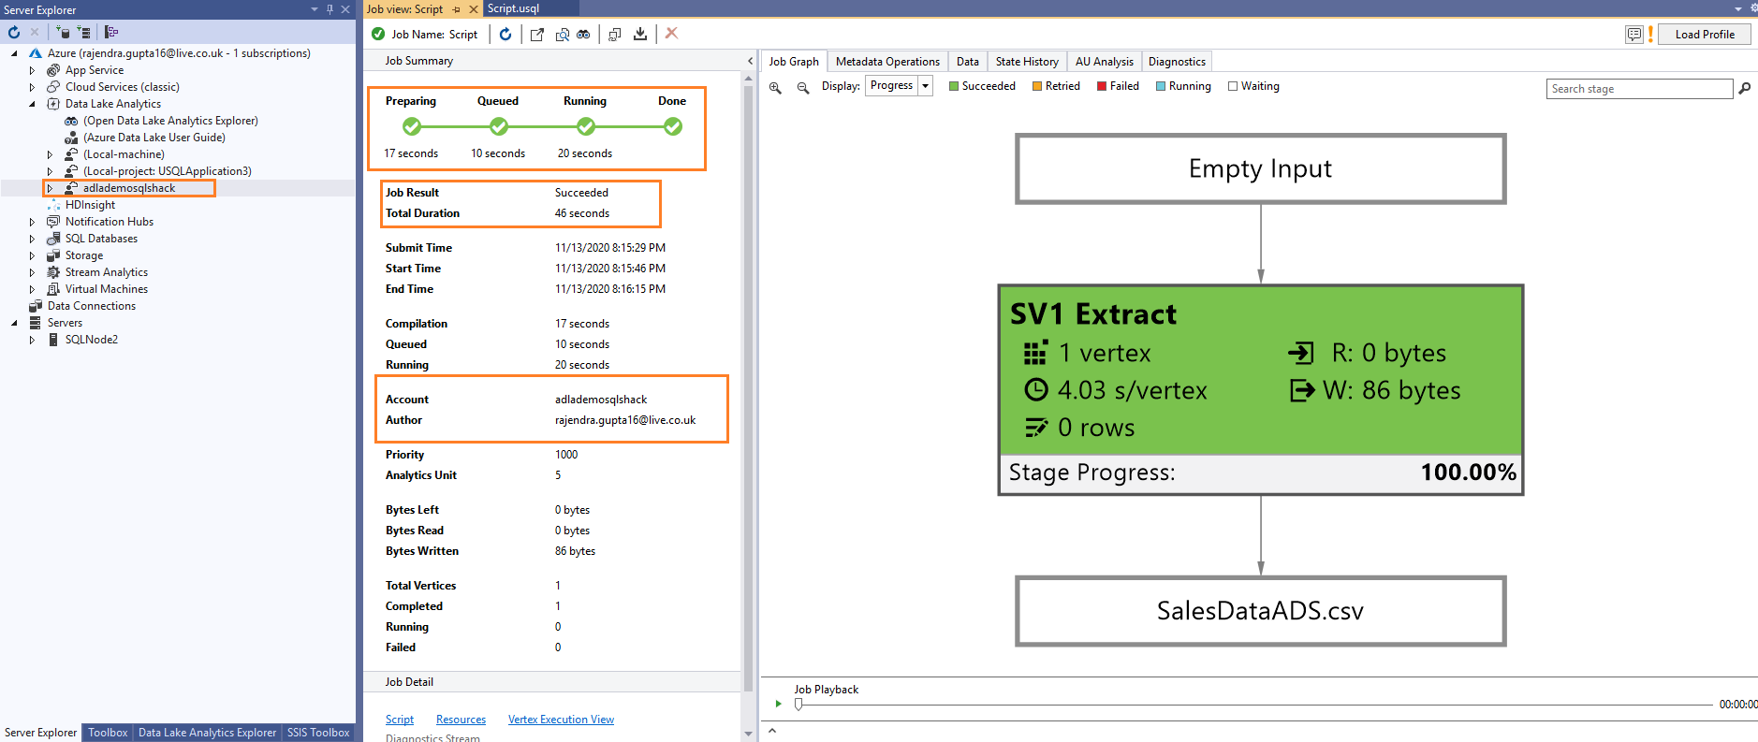Expand the Cloud Services (classic) node

[x=32, y=87]
